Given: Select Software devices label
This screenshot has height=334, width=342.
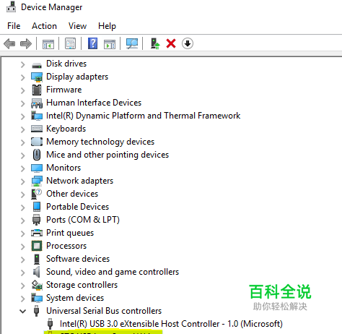Looking at the screenshot, I should click(78, 259).
